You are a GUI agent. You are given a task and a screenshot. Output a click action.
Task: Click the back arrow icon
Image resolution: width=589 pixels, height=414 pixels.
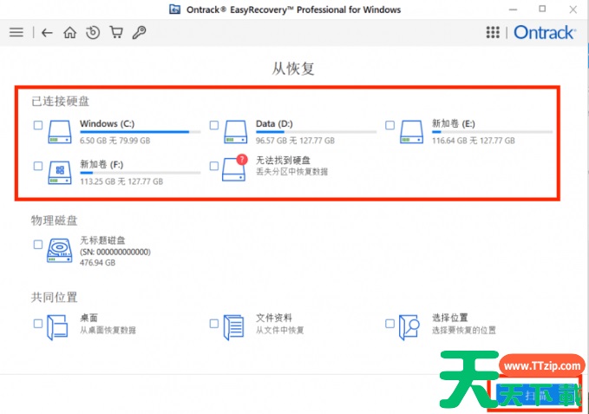click(x=48, y=33)
